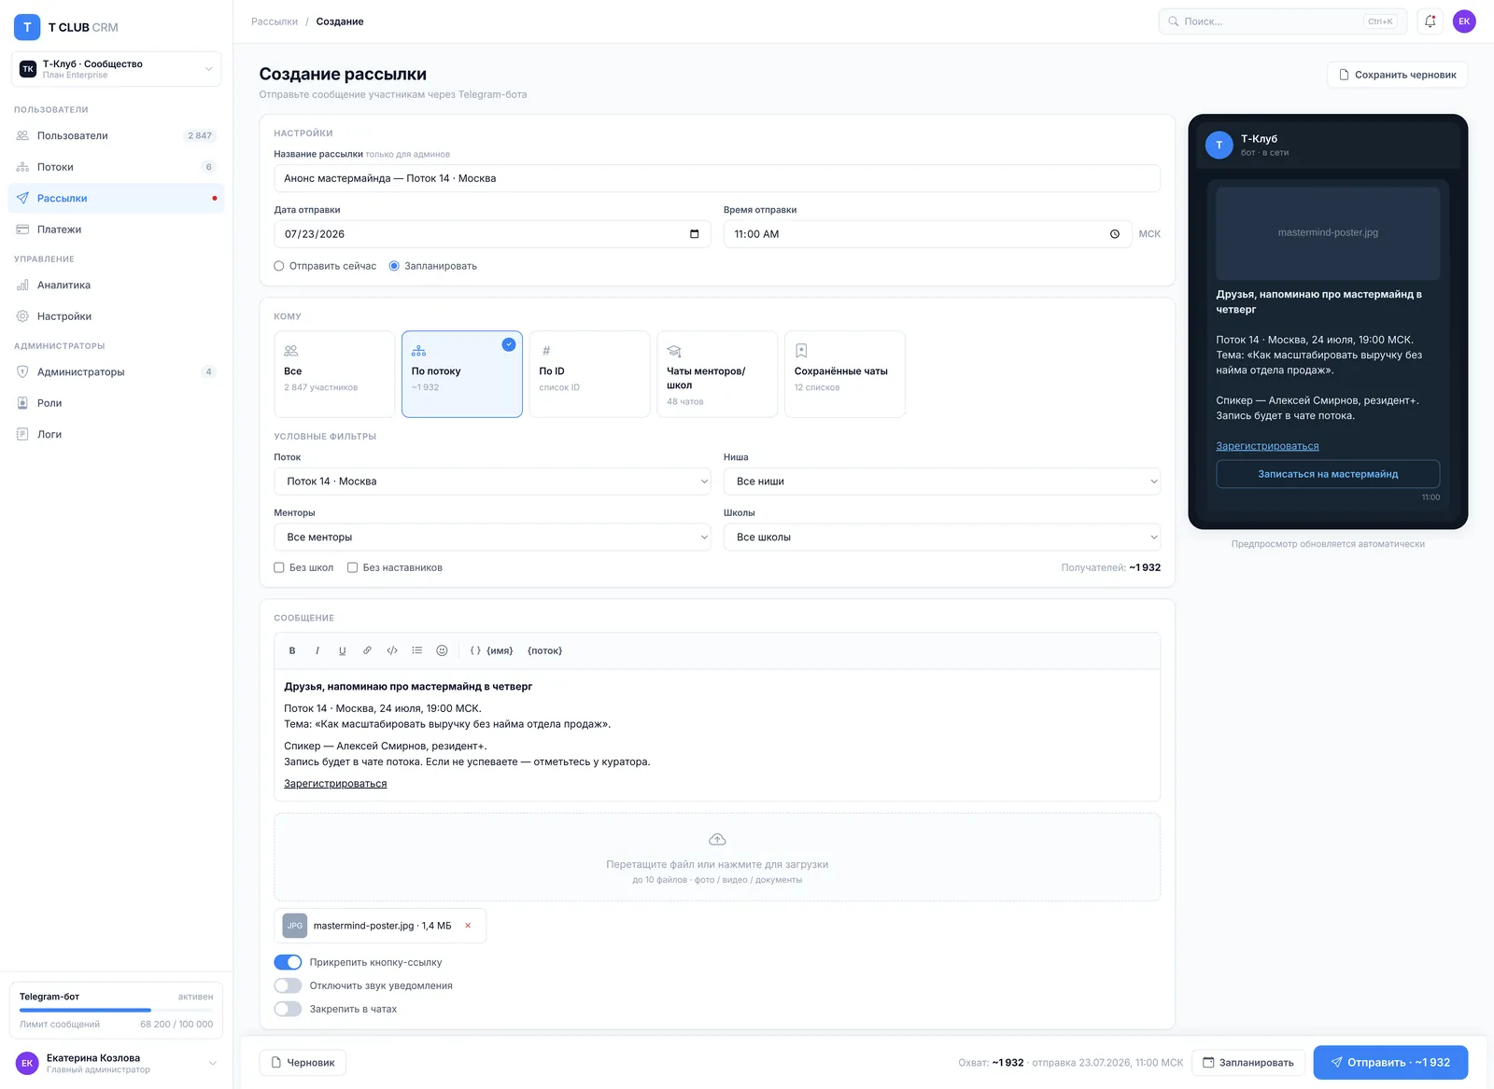The height and width of the screenshot is (1089, 1494).
Task: Select the По потоку recipient card
Action: click(x=462, y=374)
